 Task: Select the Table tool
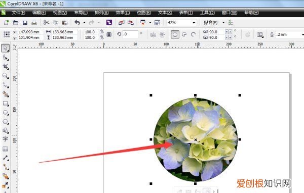5,149
